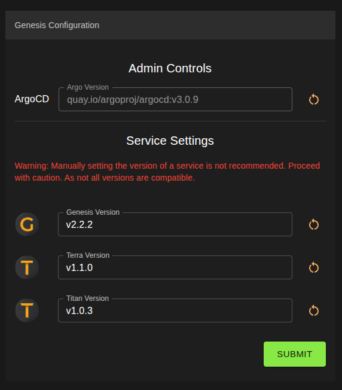Click the Titan T service icon
This screenshot has width=342, height=390.
tap(27, 310)
